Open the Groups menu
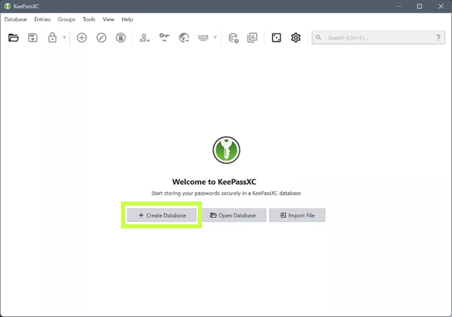The height and width of the screenshot is (317, 452). 66,20
